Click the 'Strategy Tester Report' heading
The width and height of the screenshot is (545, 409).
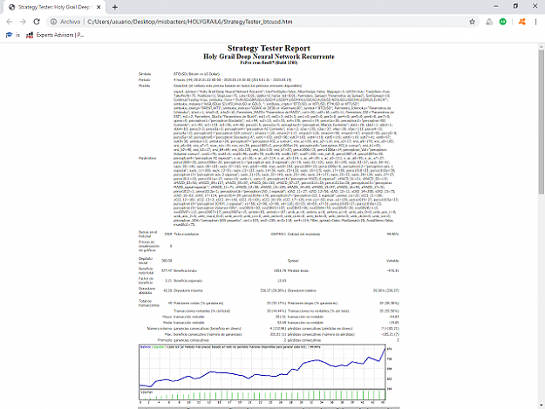tap(269, 48)
